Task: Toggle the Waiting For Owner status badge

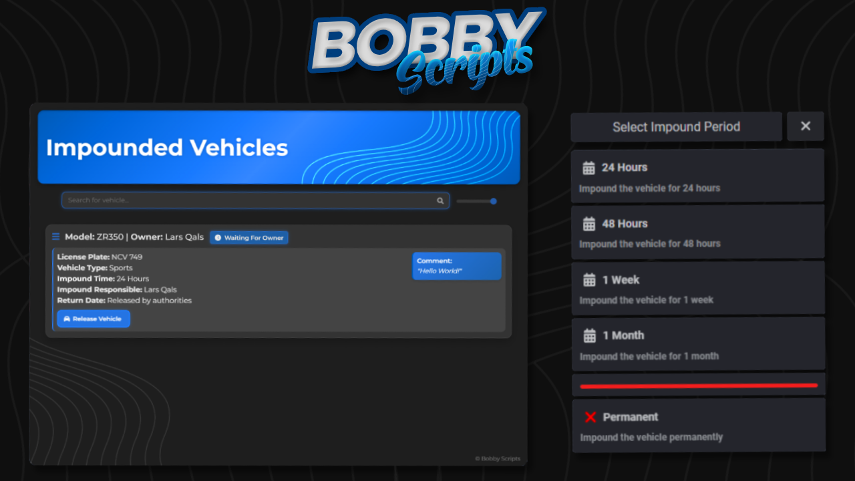Action: coord(248,237)
